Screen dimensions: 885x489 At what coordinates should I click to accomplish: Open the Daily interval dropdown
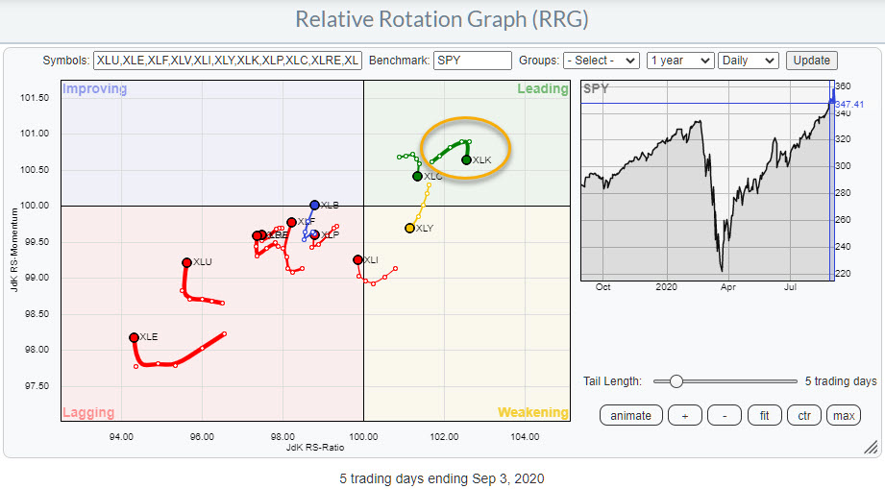tap(750, 61)
